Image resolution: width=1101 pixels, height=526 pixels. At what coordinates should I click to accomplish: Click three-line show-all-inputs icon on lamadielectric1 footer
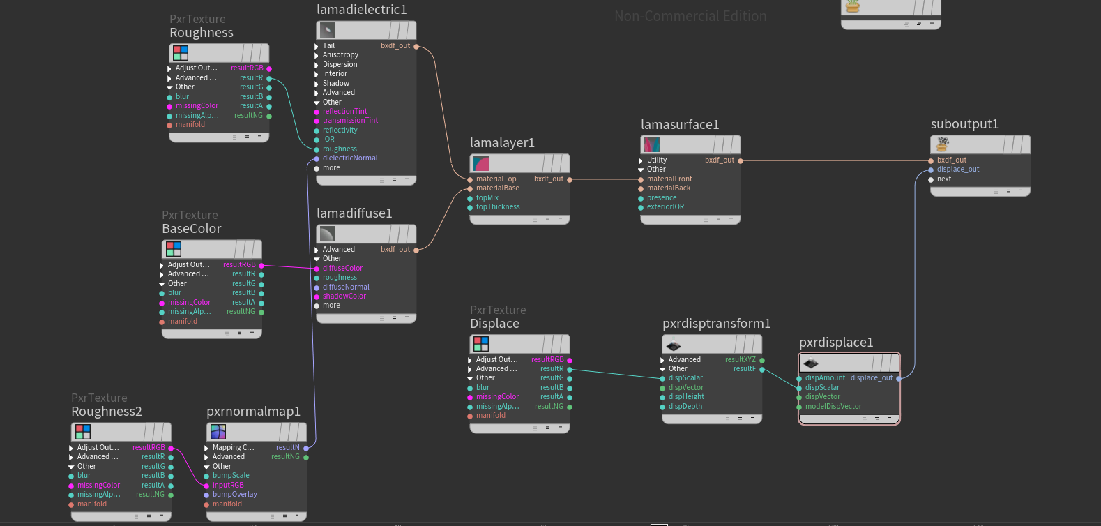point(381,180)
